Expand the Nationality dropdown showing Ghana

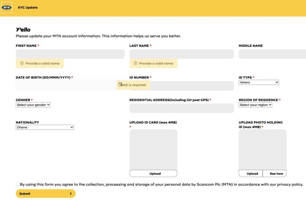(x=45, y=127)
